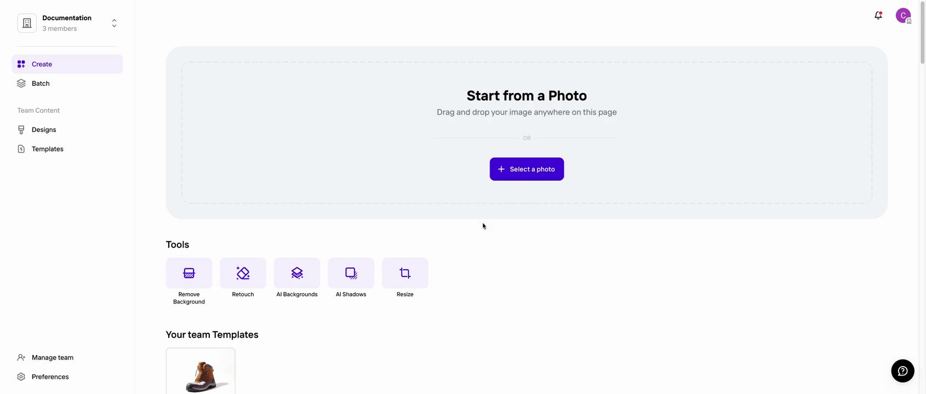The width and height of the screenshot is (926, 394).
Task: Open the Remove Background tool
Action: coord(189,273)
